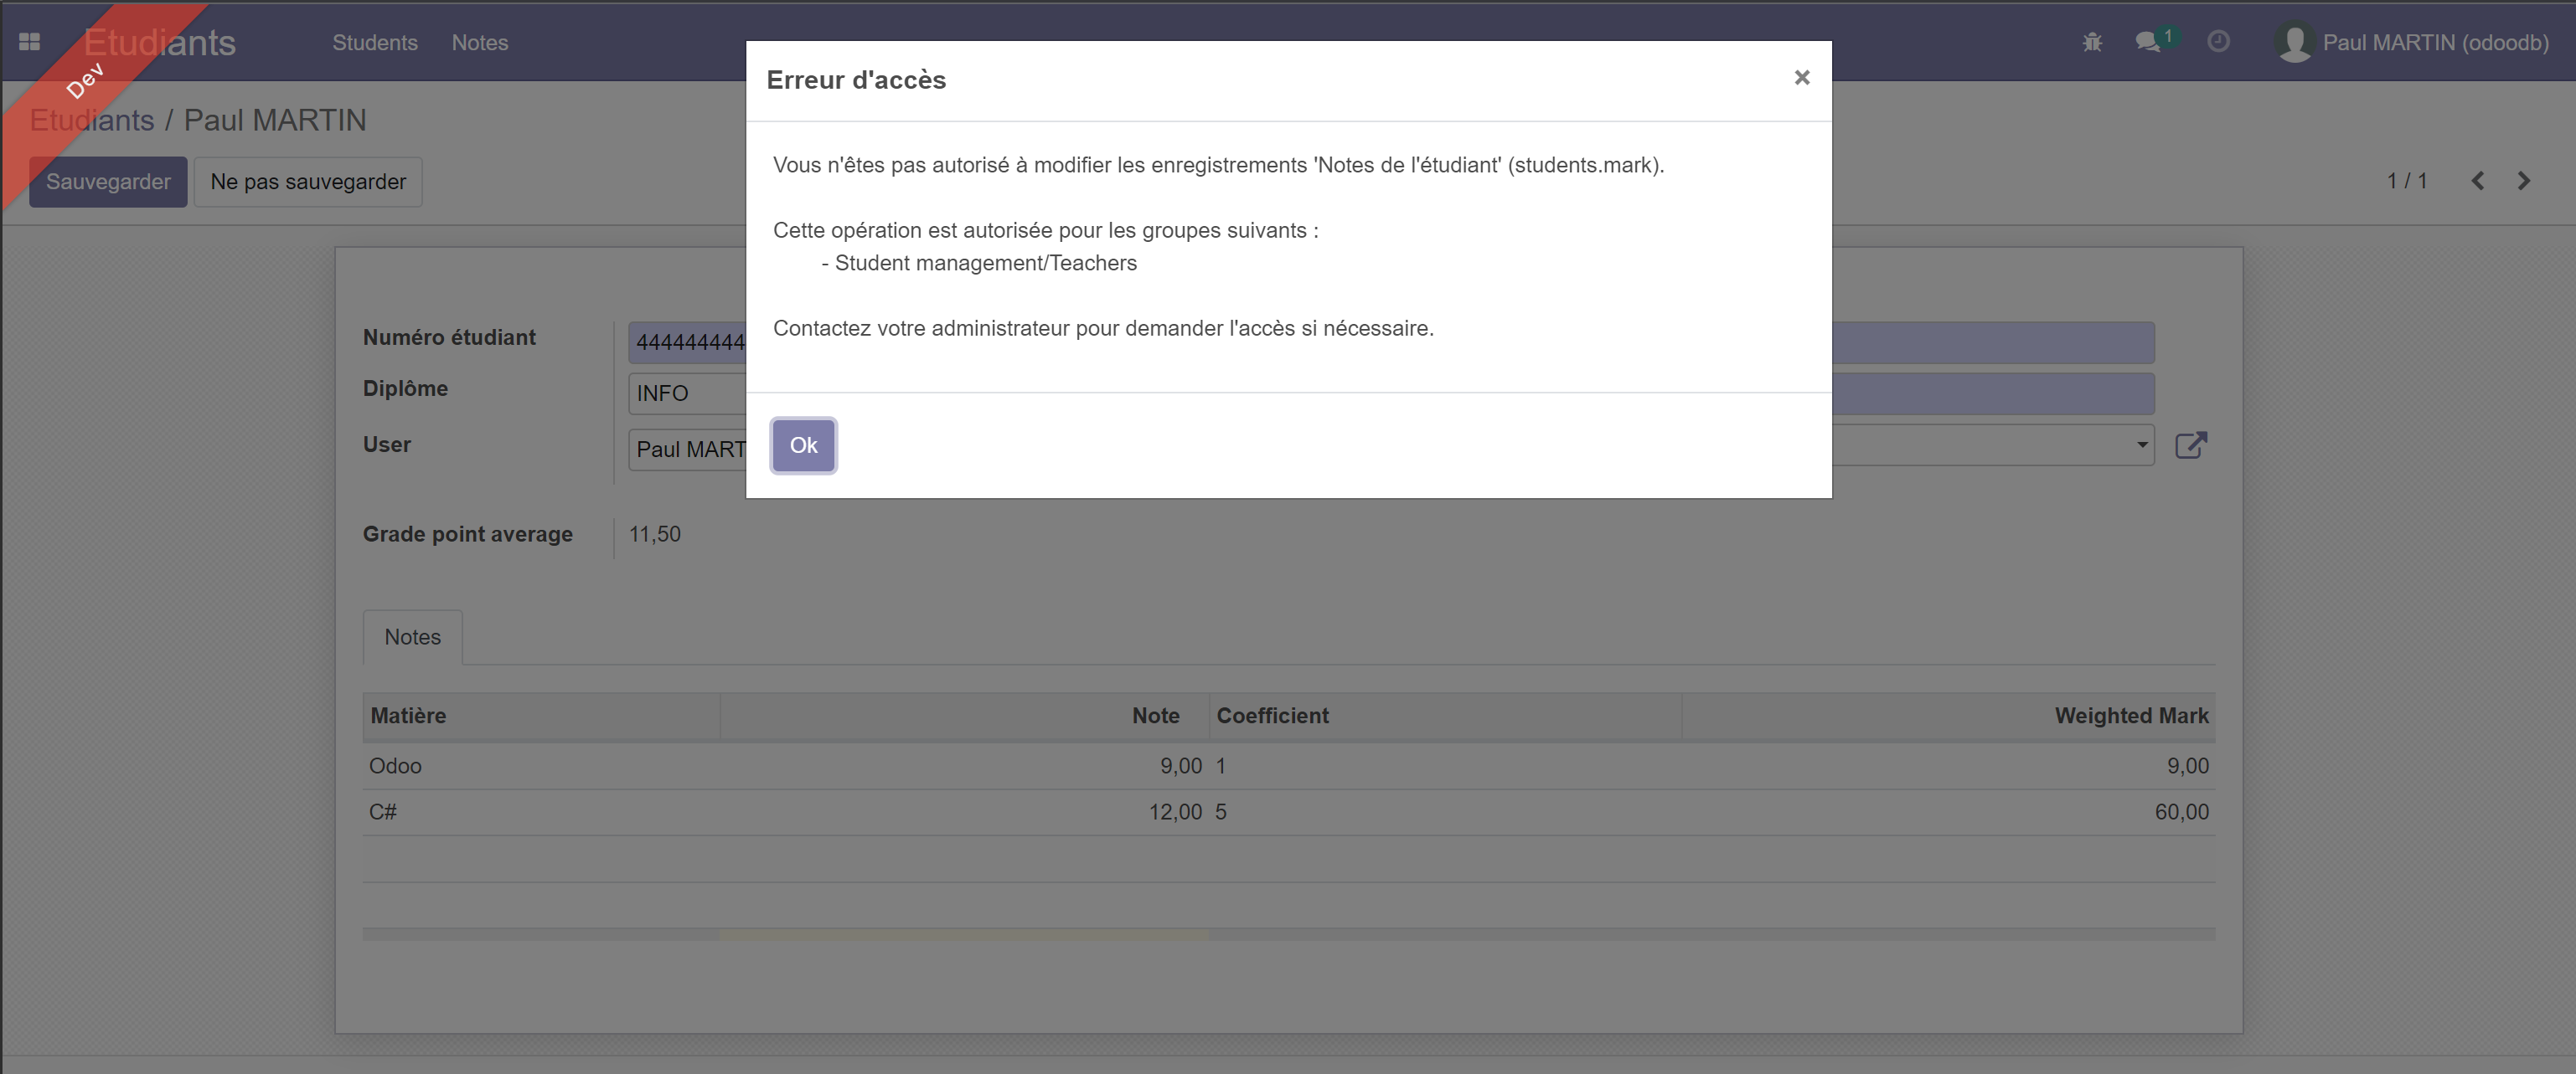Open the conversations chat icon
This screenshot has height=1074, width=2576.
[2147, 42]
